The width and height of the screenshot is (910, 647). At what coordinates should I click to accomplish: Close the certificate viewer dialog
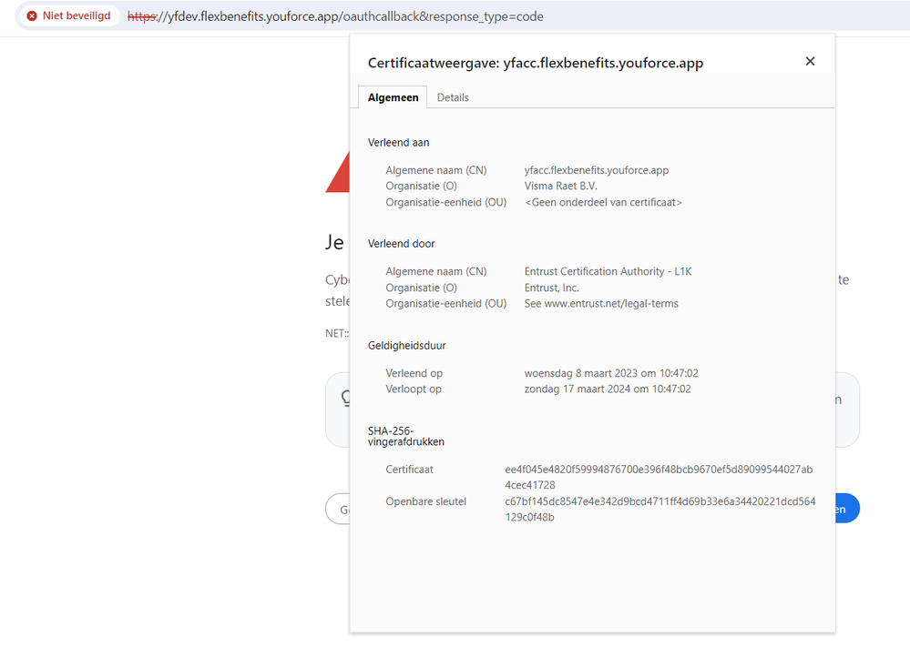tap(810, 62)
